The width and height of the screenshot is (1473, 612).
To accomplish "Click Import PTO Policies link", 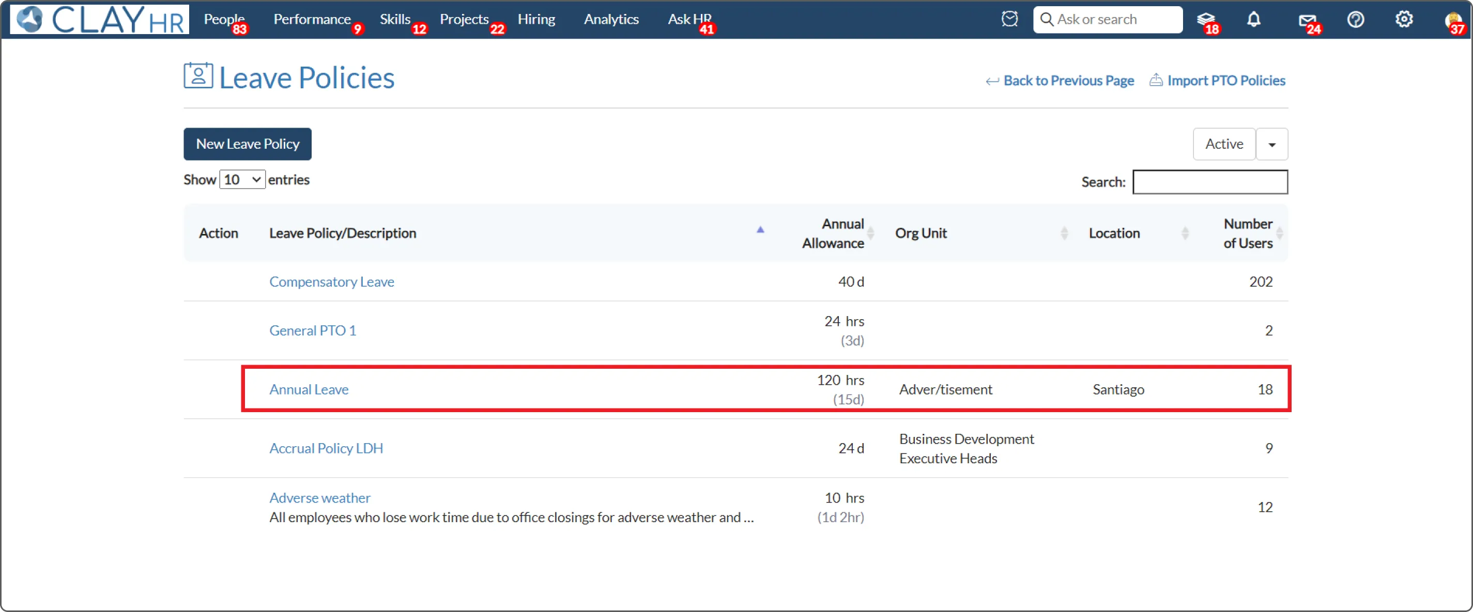I will click(x=1225, y=81).
